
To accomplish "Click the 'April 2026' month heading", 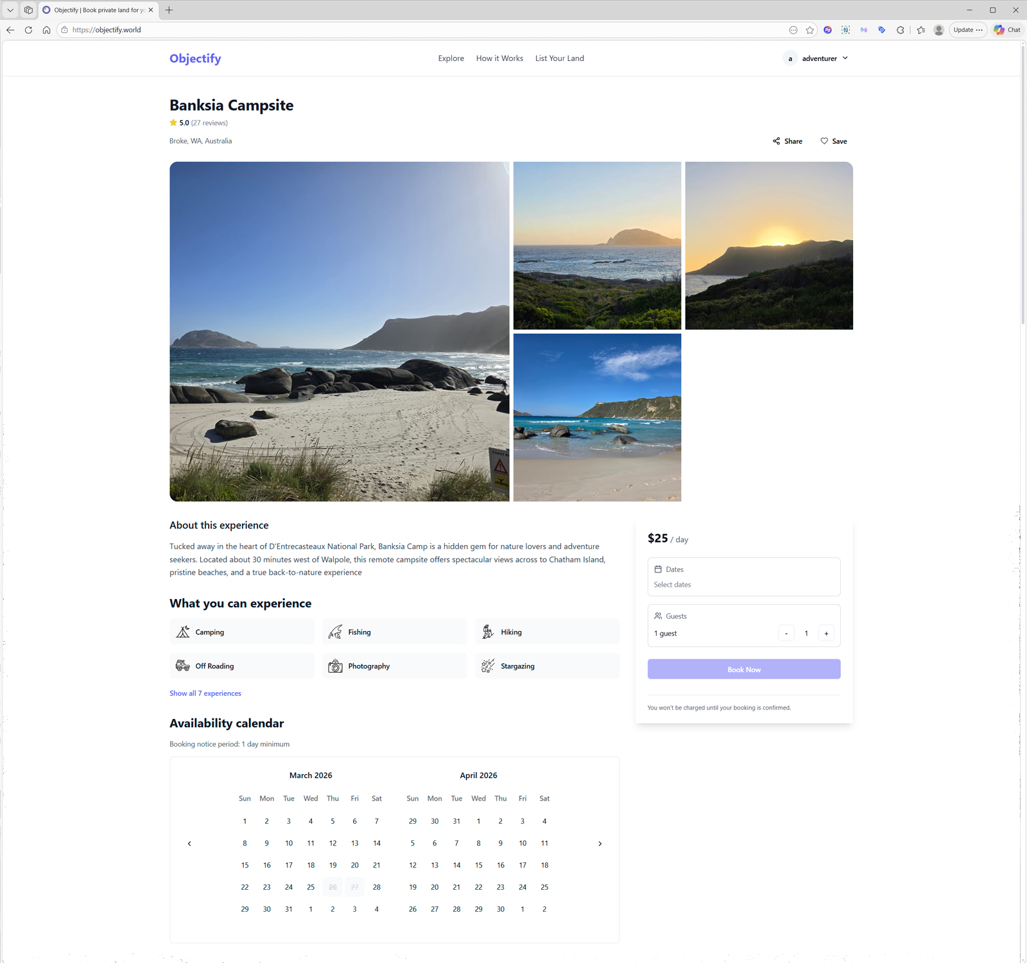I will [479, 776].
